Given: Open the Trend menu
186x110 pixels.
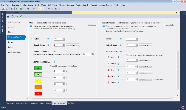Looking at the screenshot, I should [55, 5].
